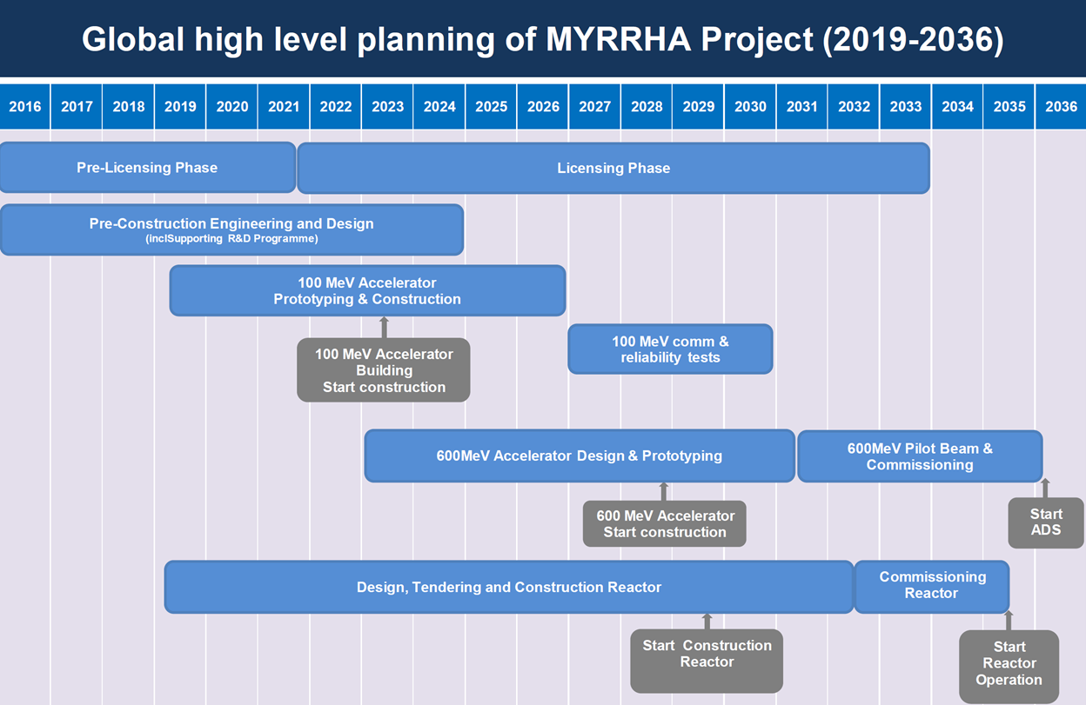Click the Commissioning Reactor bar

click(932, 587)
